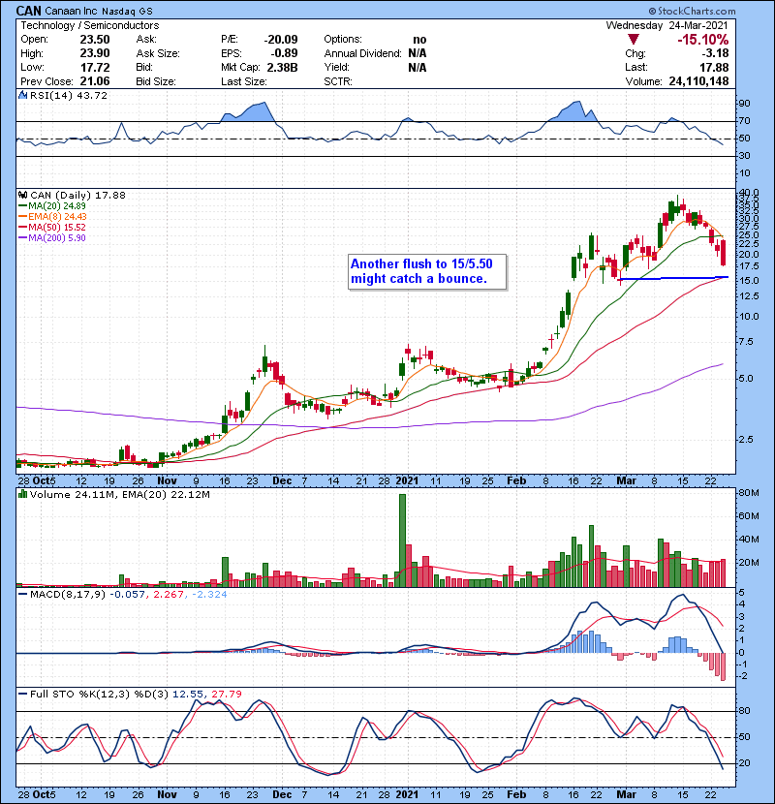Viewport: 775px width, 804px height.
Task: Click the blue horizontal support line near 15.0
Action: [674, 278]
